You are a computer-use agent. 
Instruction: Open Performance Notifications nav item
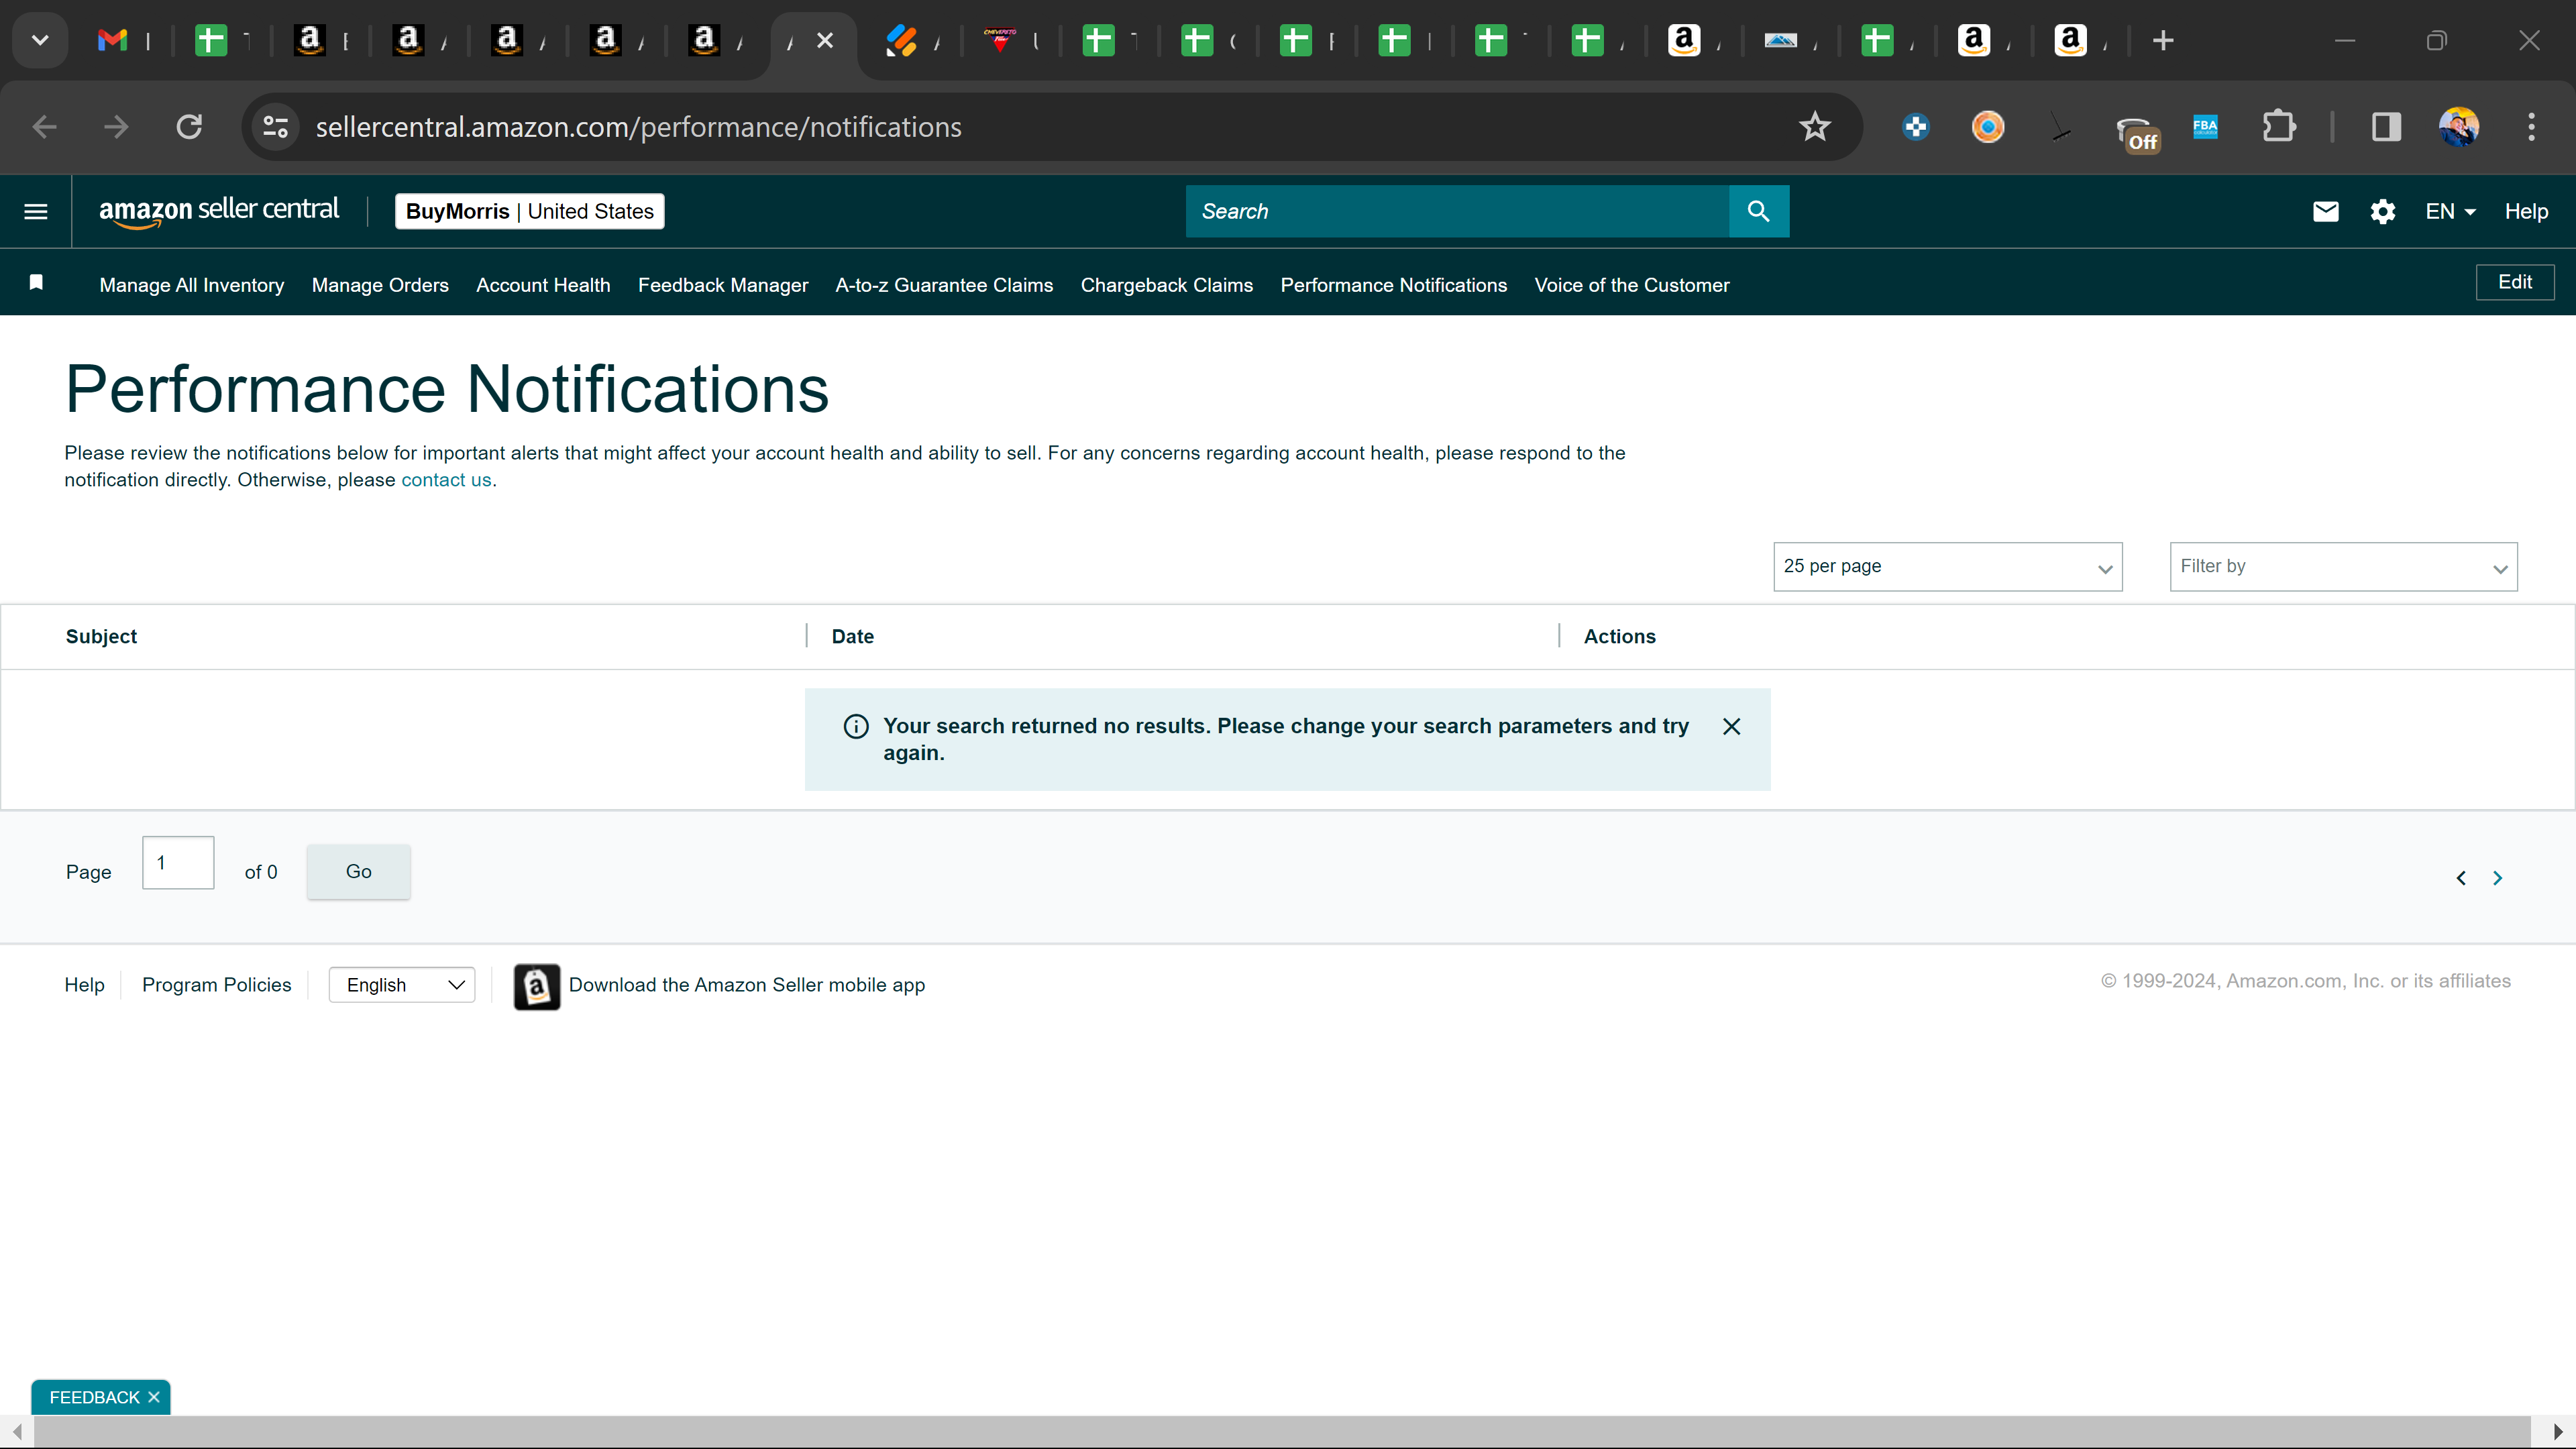1393,285
